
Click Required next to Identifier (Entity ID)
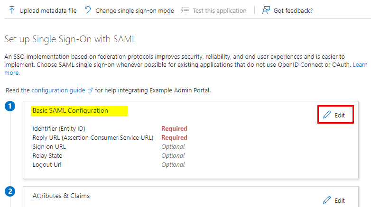click(174, 128)
